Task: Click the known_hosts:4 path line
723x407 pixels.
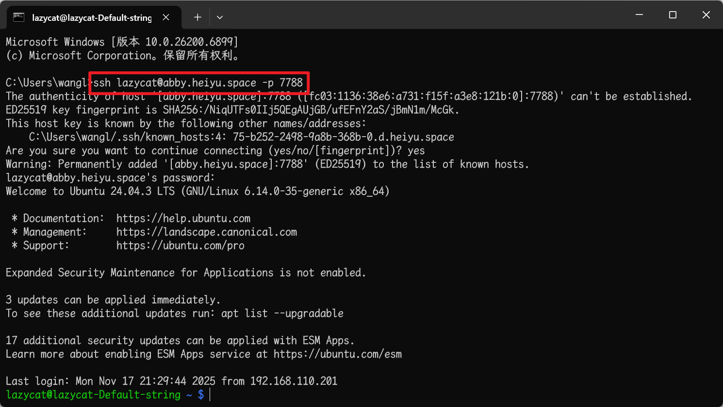Action: [242, 137]
